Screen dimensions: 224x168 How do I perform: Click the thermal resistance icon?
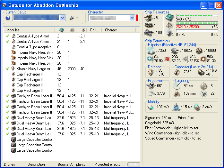click(167, 59)
